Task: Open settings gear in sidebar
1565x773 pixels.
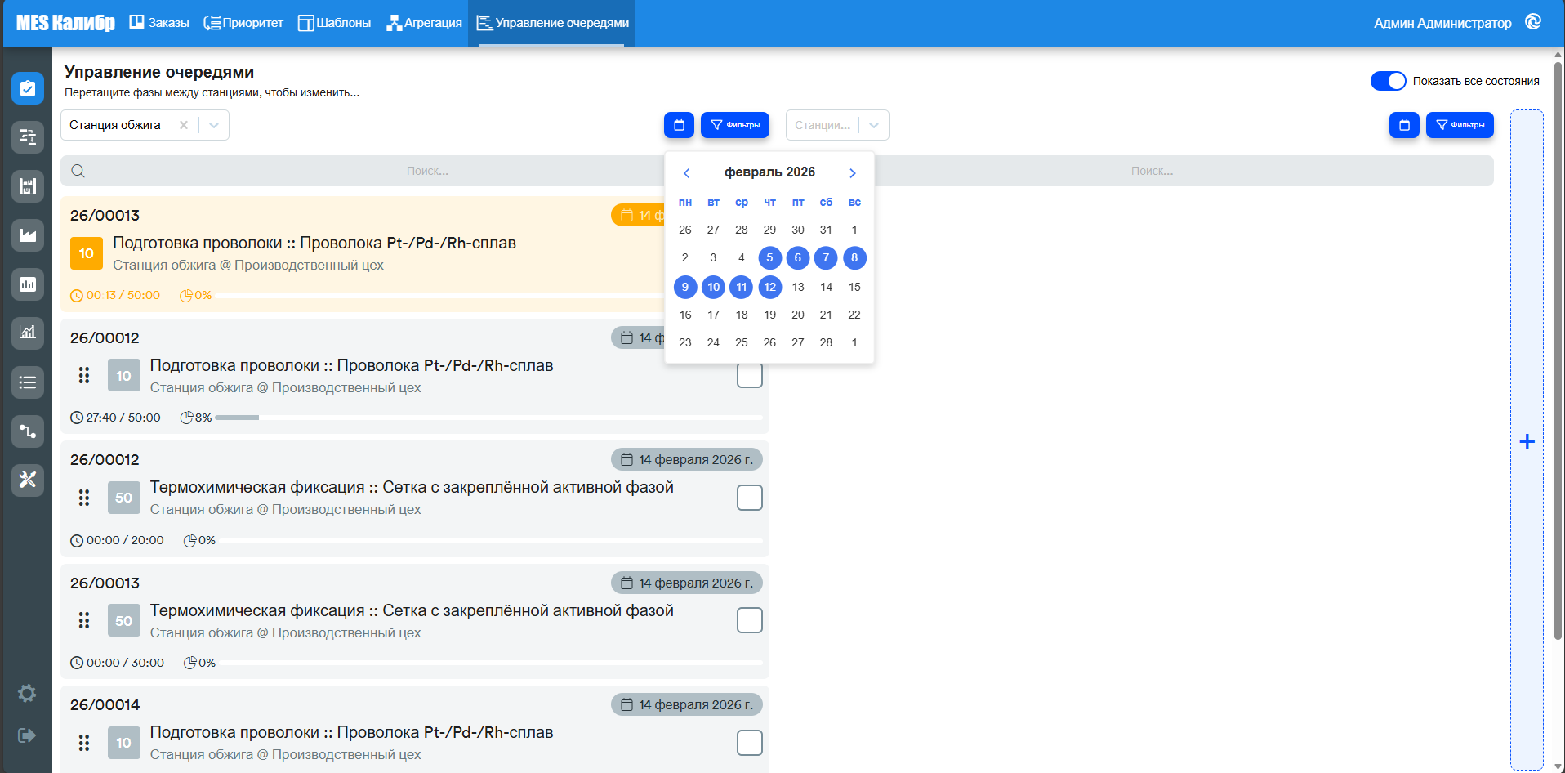Action: click(27, 693)
